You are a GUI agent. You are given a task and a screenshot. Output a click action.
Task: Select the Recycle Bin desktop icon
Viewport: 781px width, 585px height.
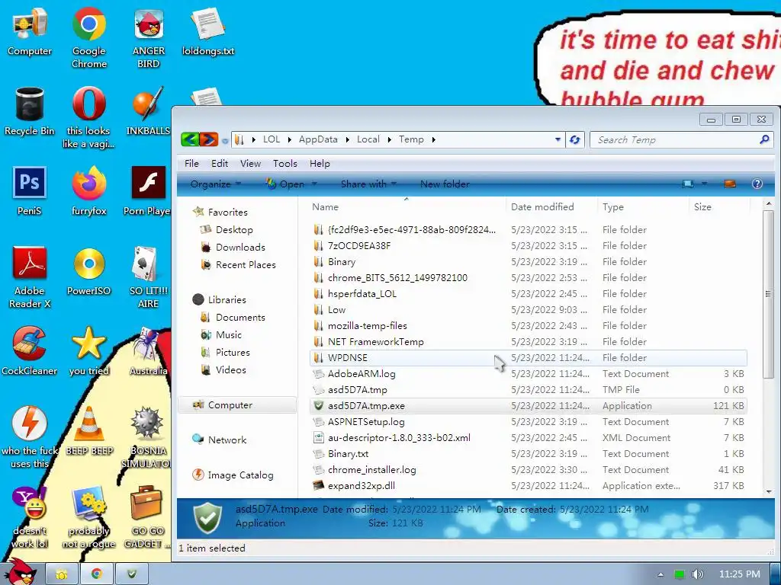click(30, 111)
